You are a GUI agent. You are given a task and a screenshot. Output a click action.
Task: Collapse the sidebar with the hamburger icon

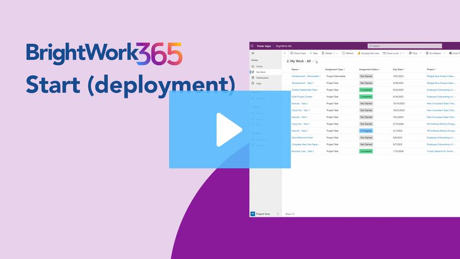(253, 53)
